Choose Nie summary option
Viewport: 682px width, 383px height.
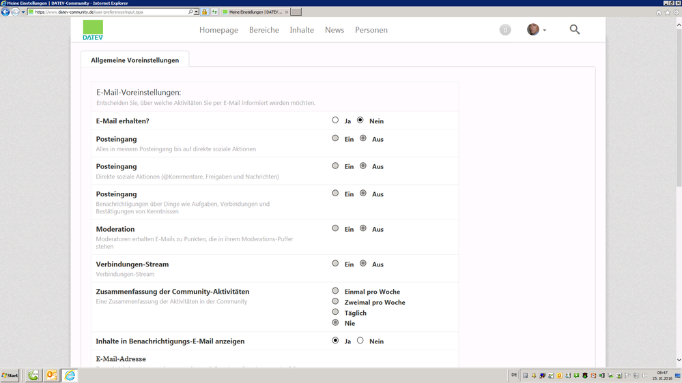coord(335,322)
